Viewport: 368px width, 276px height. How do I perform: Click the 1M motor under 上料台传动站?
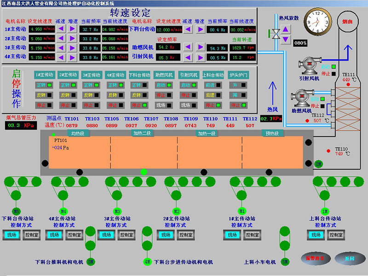pos(325,199)
